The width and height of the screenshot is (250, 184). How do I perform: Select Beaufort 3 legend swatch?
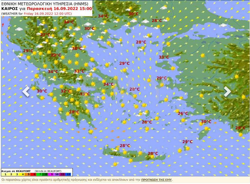tap(16, 174)
